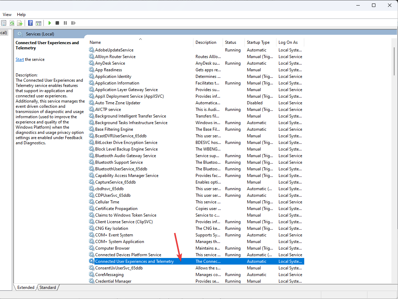Select Claims to Windows Token Service

coord(196,215)
